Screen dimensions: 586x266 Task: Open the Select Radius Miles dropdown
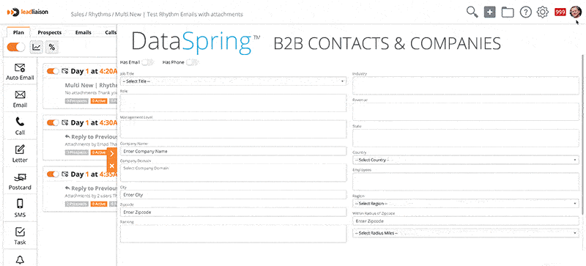(466, 233)
